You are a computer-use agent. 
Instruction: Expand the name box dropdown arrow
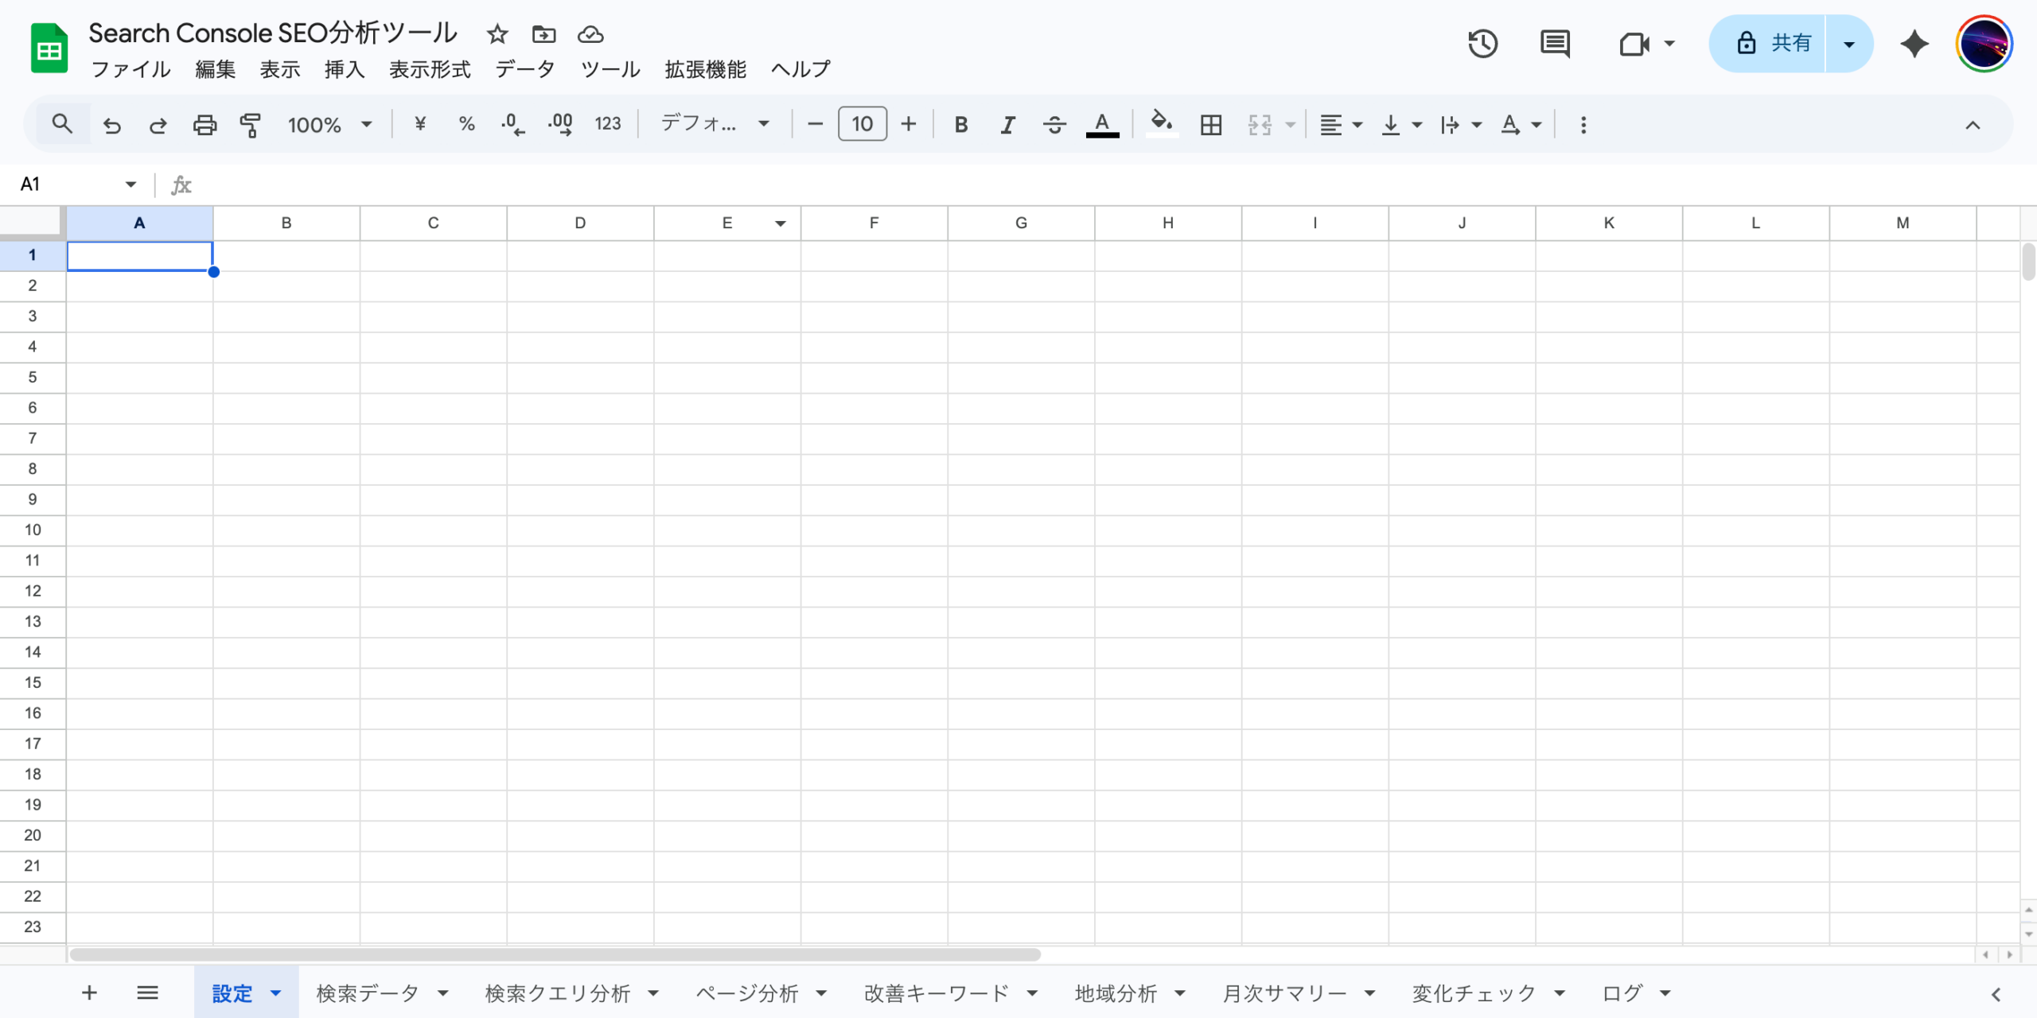(130, 185)
